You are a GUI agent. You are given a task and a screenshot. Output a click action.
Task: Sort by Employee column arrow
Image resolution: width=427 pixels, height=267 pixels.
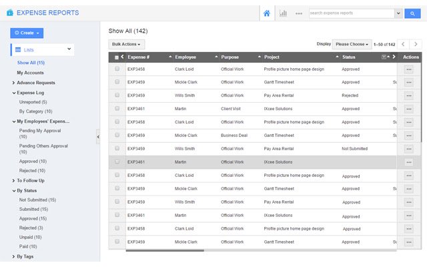[x=216, y=57]
